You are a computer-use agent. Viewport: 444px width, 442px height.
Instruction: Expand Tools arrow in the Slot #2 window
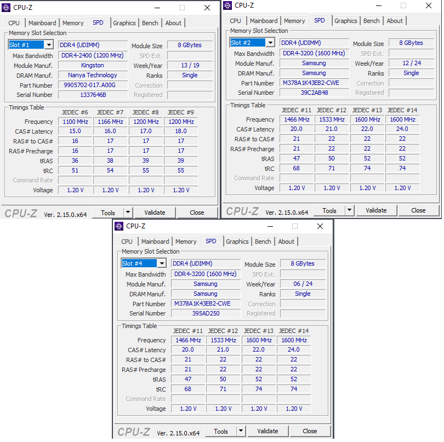[349, 210]
